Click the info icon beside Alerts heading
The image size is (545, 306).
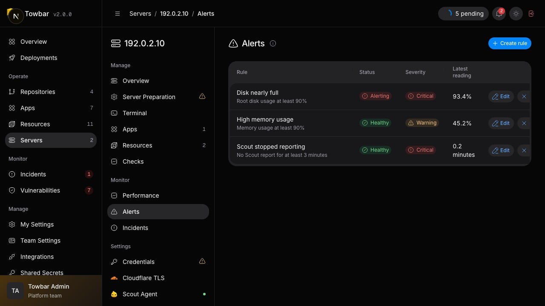[273, 43]
